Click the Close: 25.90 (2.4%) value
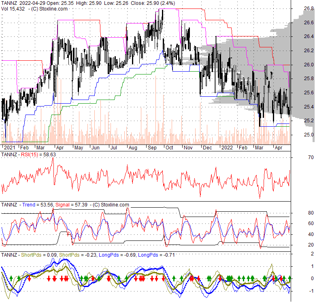The width and height of the screenshot is (315, 302). [153, 3]
